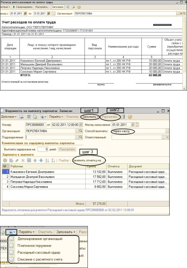
Task: Open the Заполнить dropdown in the Ведомость toolbar
Action: click(90, 117)
